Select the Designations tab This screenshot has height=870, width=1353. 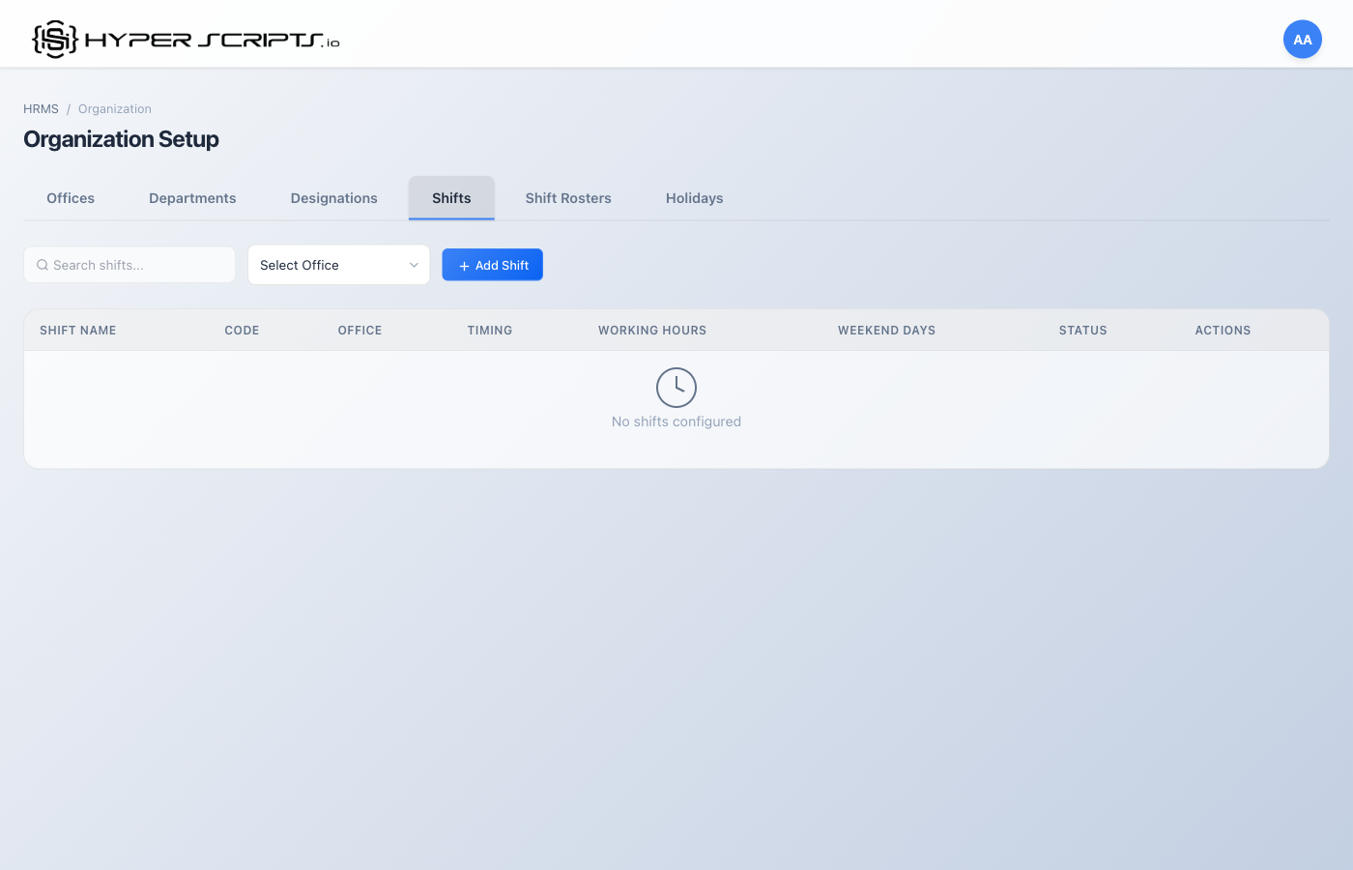(333, 197)
